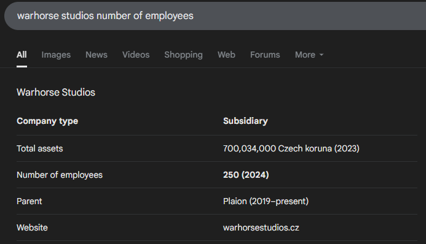Open the News tab
This screenshot has height=244, width=426.
pos(97,55)
